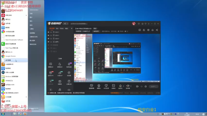
Task: Open the 弹幕秀 tool
Action: (x=60, y=82)
